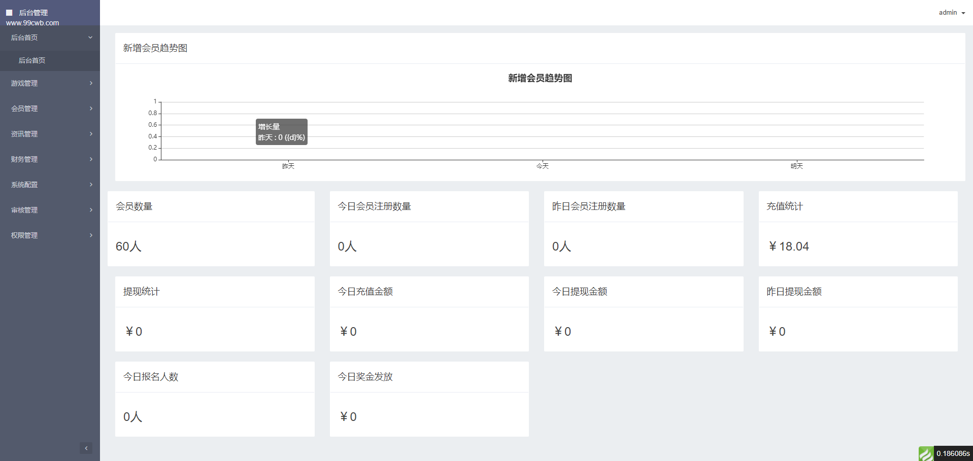Click the ¥0 value under 提现统计
Image resolution: width=973 pixels, height=461 pixels.
[134, 332]
